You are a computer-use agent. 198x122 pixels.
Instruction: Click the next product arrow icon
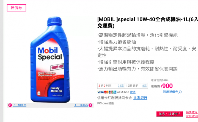click(x=90, y=105)
